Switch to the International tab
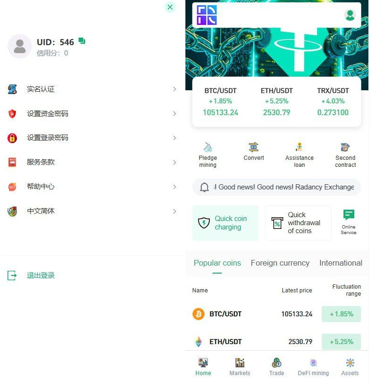Image resolution: width=375 pixels, height=385 pixels. (341, 263)
